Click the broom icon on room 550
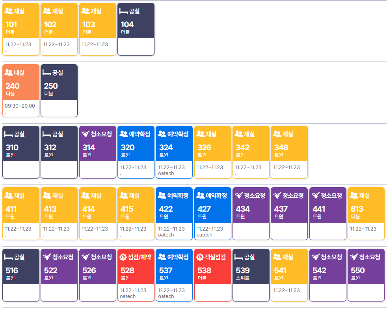 coord(354,257)
